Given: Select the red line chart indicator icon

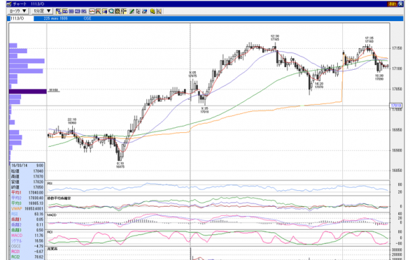Looking at the screenshot, I should [x=92, y=11].
